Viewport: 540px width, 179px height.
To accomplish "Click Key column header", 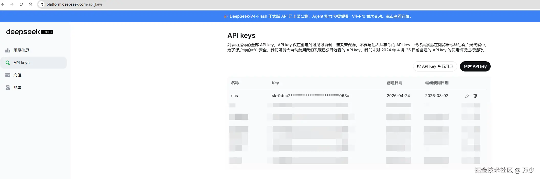I will click(275, 83).
